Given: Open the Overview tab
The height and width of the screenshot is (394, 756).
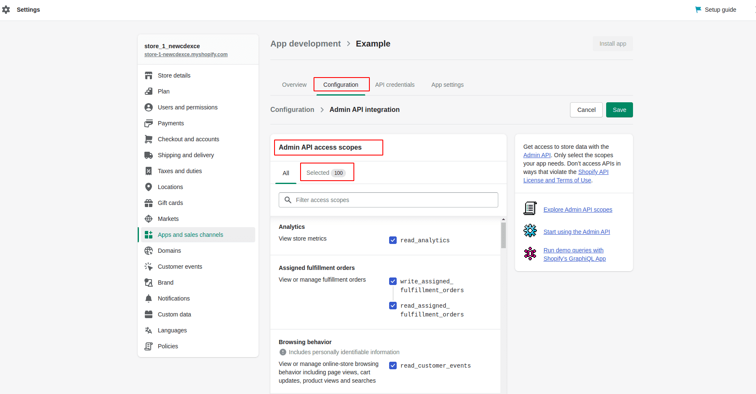Looking at the screenshot, I should point(294,85).
